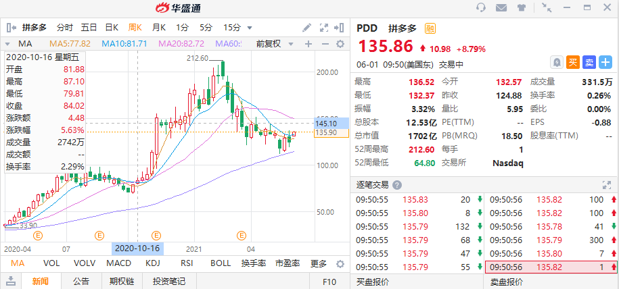Zoom out chart with minus icon
The width and height of the screenshot is (619, 289).
tap(325, 44)
